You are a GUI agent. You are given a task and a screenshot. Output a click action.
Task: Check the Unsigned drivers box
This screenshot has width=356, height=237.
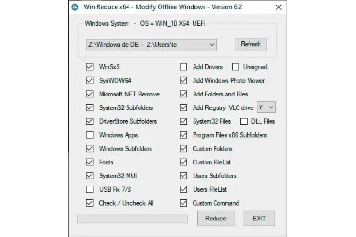pyautogui.click(x=236, y=66)
